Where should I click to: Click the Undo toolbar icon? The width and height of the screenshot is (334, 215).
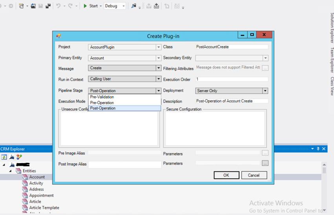tap(58, 6)
